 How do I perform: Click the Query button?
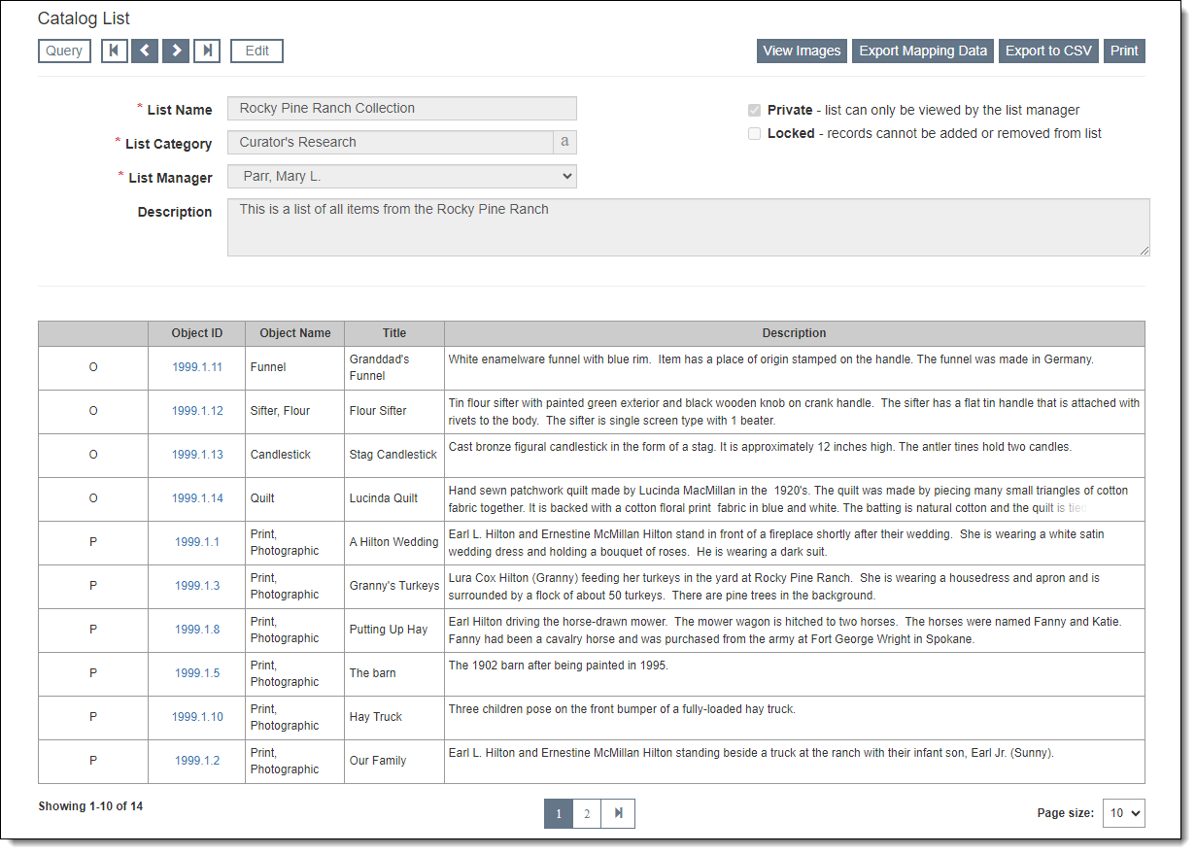pyautogui.click(x=64, y=51)
